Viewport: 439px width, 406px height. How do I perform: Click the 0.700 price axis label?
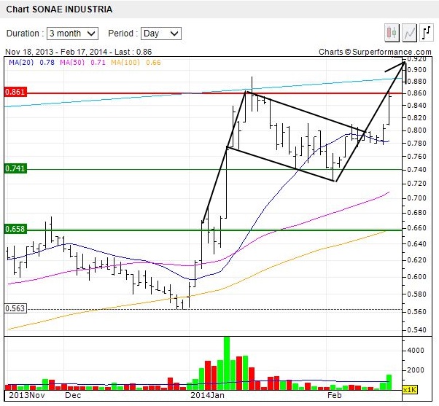416,198
